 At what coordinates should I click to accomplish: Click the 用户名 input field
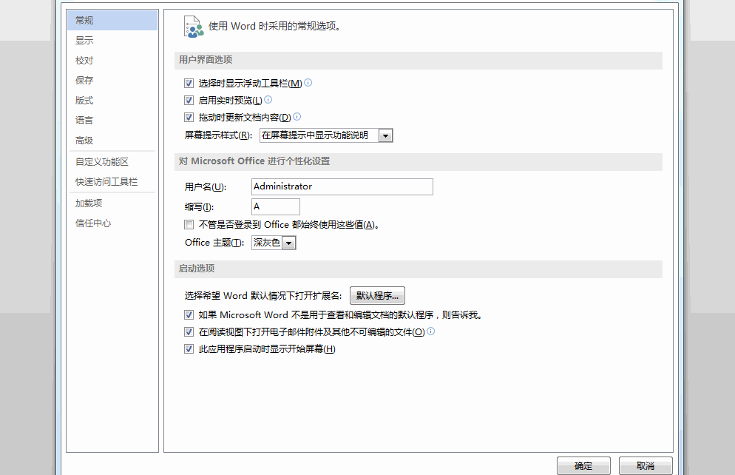tap(342, 186)
